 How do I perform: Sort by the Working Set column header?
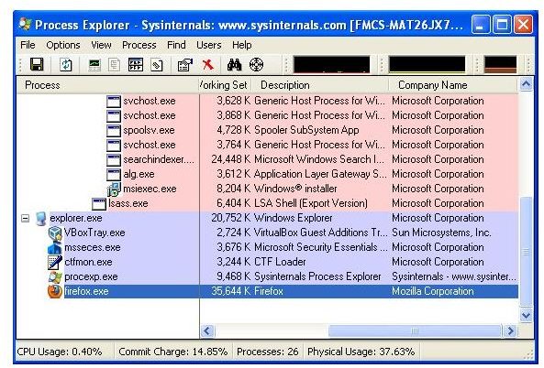point(226,85)
